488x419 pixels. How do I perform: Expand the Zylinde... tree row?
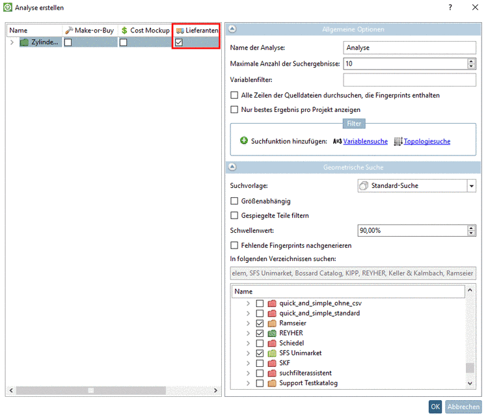(12, 42)
